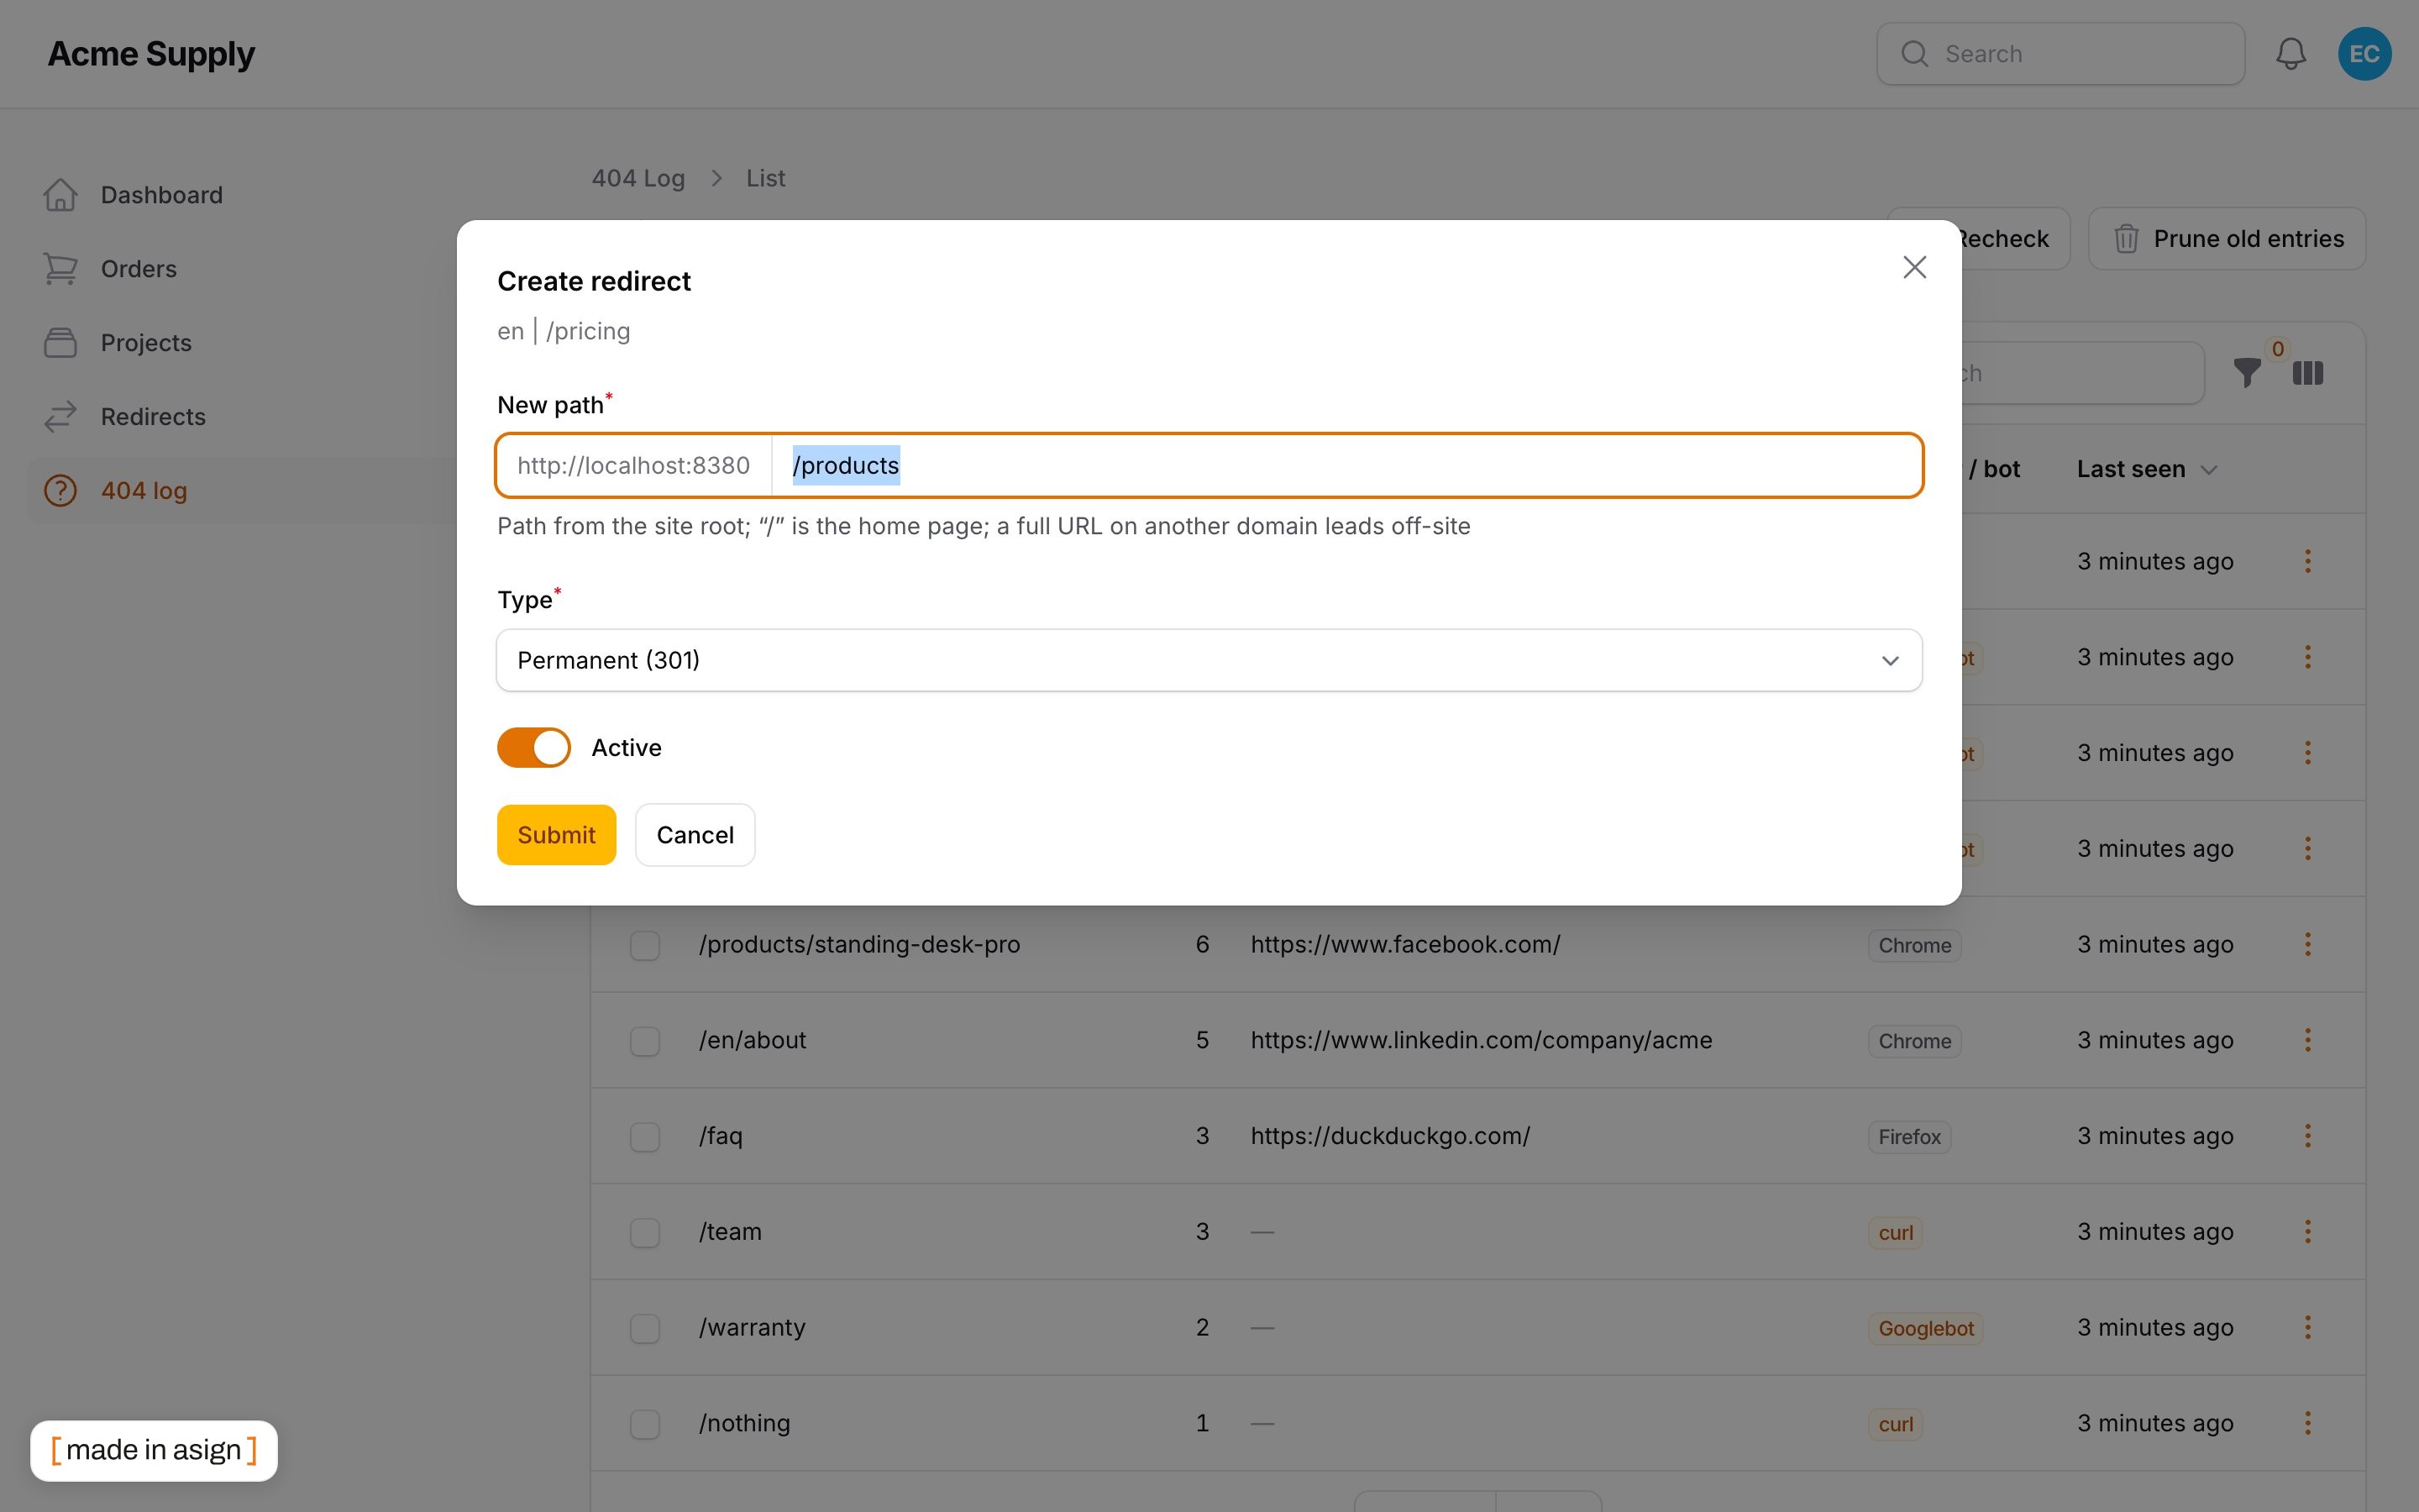Open row actions for /en/about
Viewport: 2419px width, 1512px height.
coord(2308,1040)
